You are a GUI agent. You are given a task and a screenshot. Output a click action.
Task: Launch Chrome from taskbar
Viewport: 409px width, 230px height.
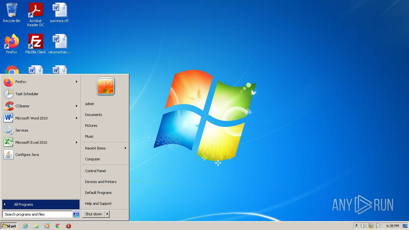tap(58, 226)
